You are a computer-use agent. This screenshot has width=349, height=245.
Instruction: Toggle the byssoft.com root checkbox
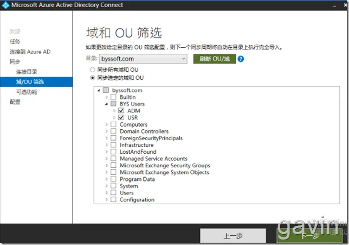106,90
